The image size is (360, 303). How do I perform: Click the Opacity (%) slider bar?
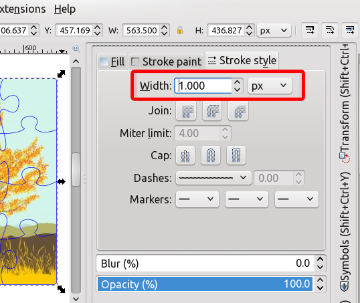click(205, 284)
